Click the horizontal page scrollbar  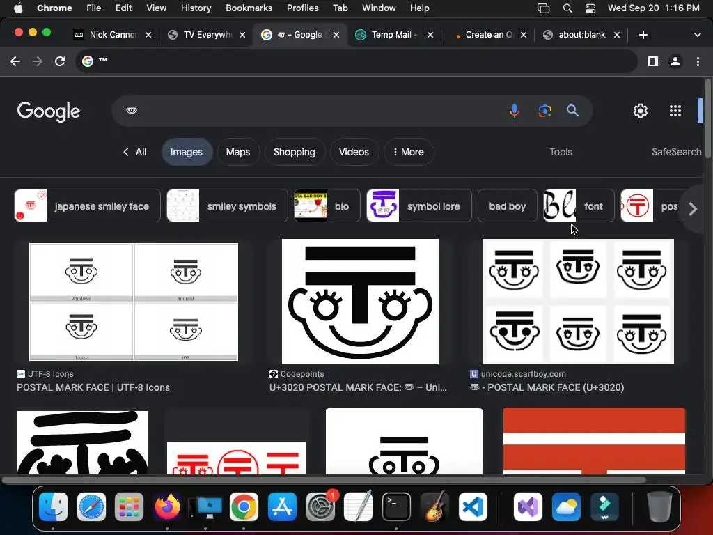pos(323,480)
